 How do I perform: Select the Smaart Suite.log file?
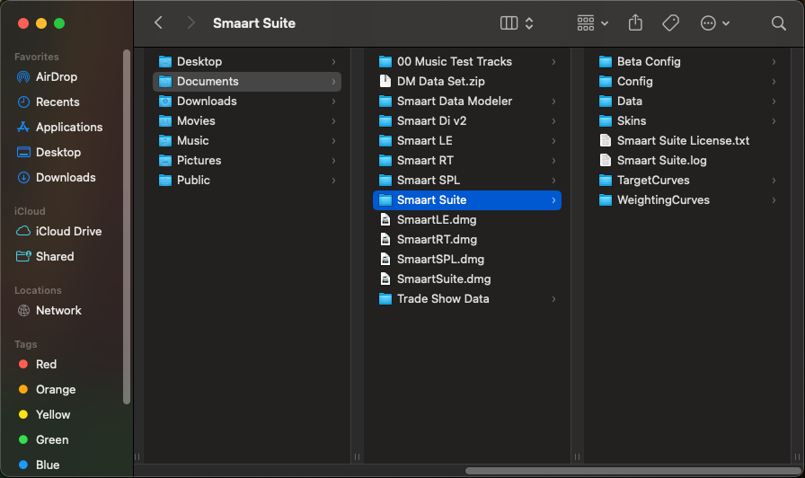(687, 161)
